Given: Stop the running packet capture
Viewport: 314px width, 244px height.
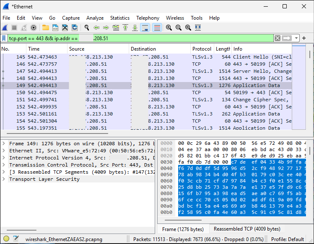Looking at the screenshot, I should (x=14, y=28).
